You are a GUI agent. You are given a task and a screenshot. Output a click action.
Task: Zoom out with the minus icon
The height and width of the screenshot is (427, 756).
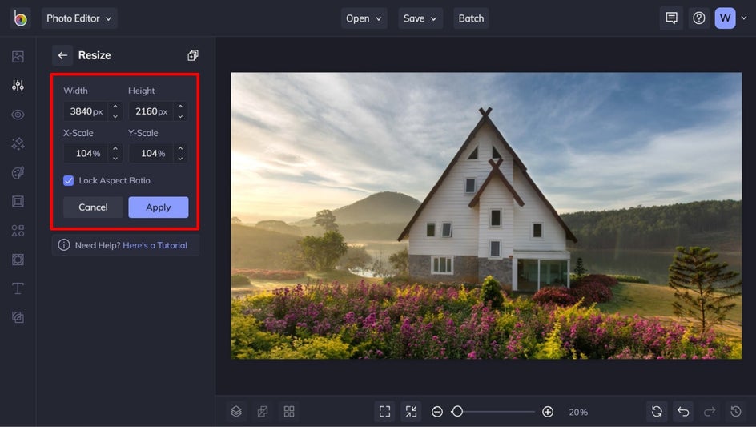[437, 412]
